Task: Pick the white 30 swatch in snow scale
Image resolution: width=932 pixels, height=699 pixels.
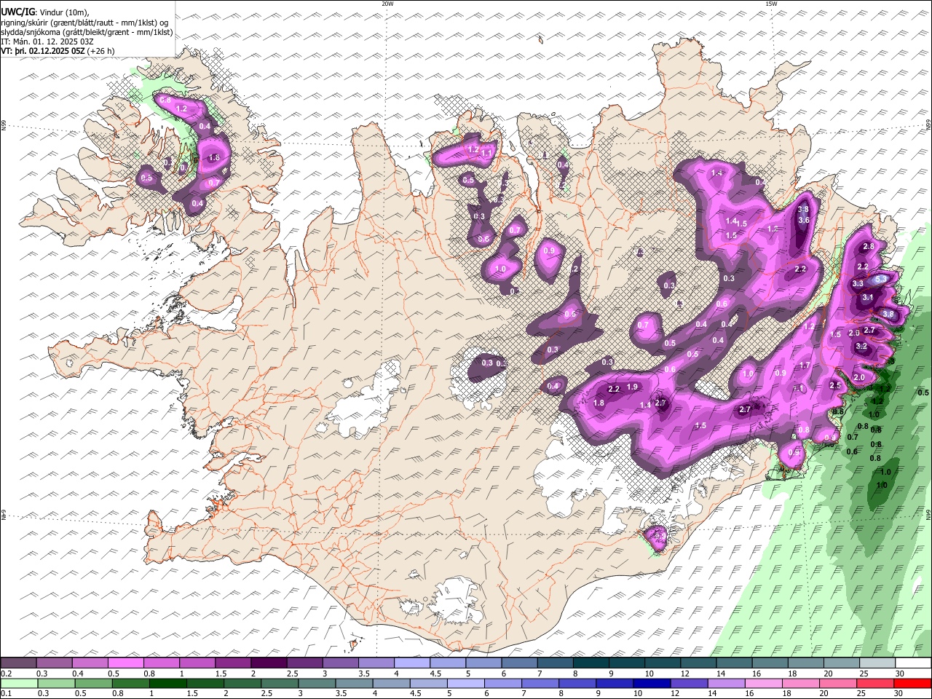Action: (x=913, y=663)
